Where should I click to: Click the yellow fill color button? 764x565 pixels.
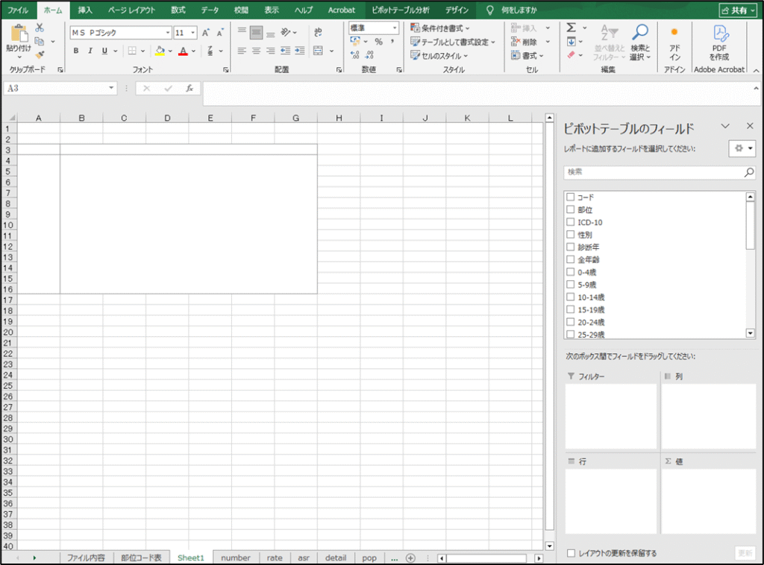tap(160, 51)
